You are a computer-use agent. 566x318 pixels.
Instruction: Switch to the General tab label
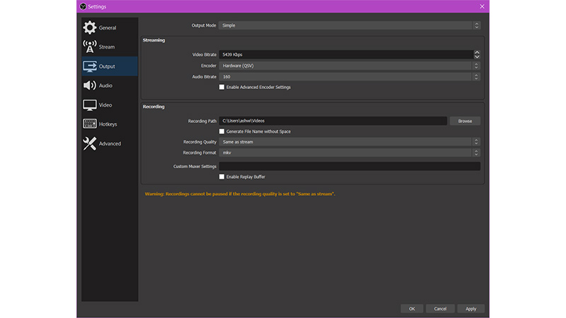[x=108, y=28]
